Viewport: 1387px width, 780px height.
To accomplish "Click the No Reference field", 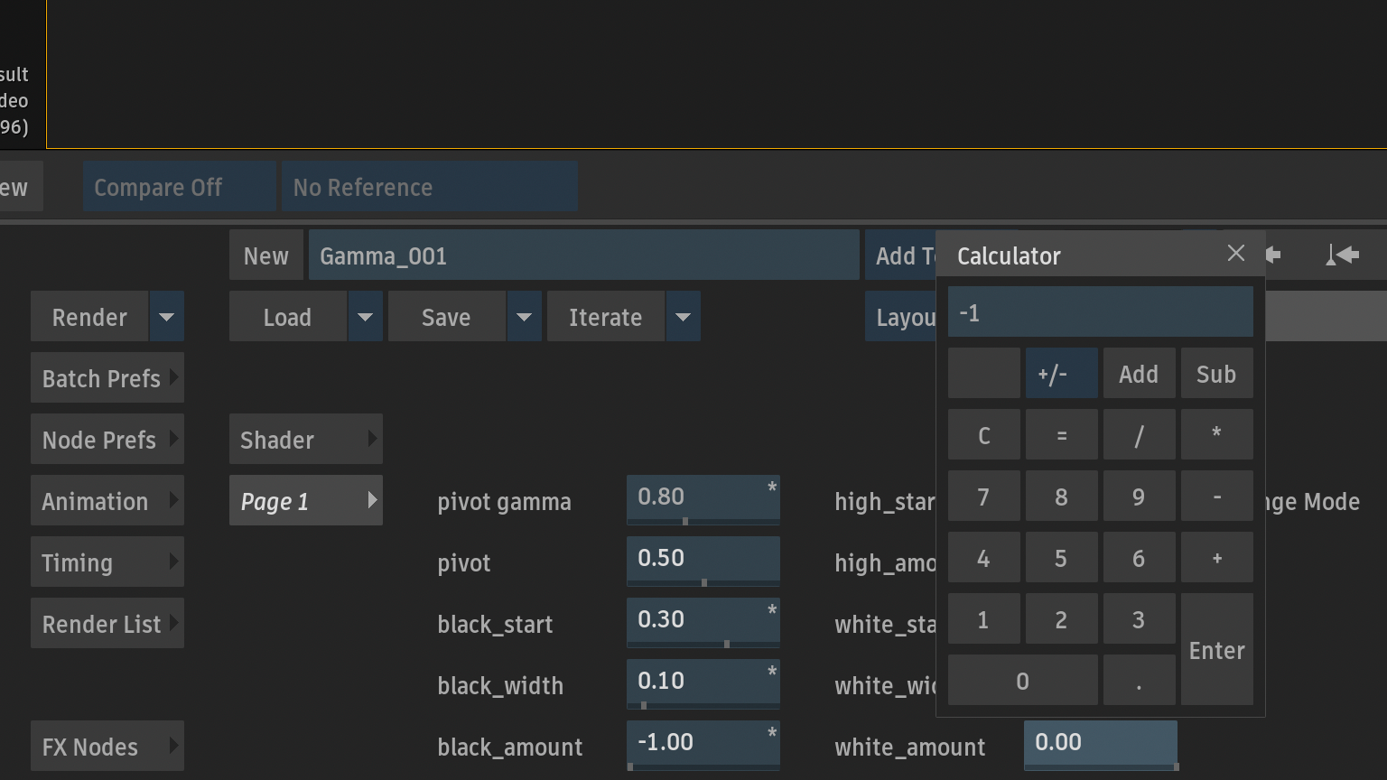I will click(430, 186).
